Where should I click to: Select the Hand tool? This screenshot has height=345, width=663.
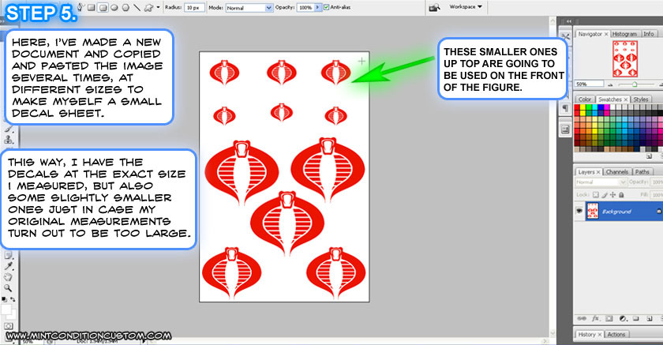(x=9, y=277)
